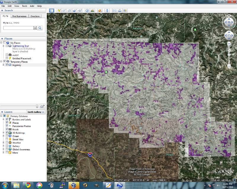Switch to the Find Businesses tab

pyautogui.click(x=19, y=16)
